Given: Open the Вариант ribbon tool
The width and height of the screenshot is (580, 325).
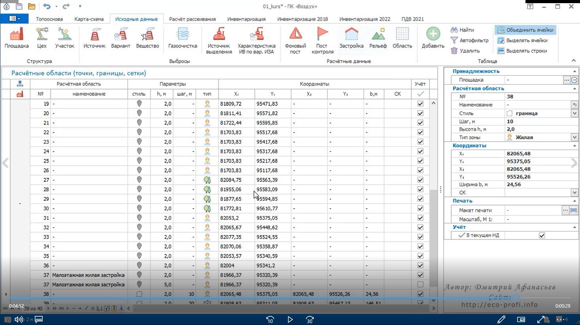Looking at the screenshot, I should click(x=121, y=38).
